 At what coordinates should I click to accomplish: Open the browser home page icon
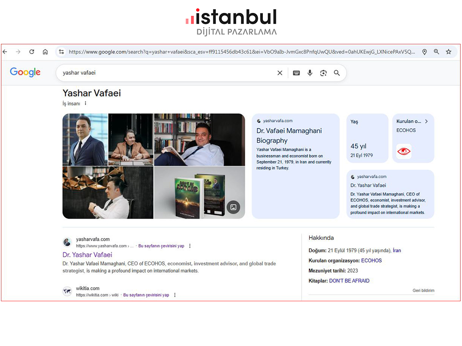tap(45, 52)
